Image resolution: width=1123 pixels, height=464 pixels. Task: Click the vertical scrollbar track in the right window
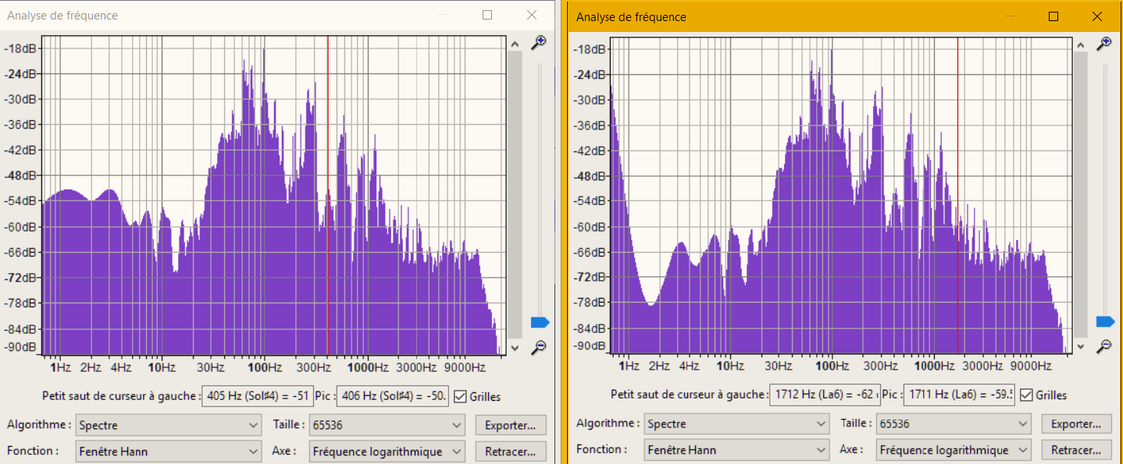(1081, 194)
